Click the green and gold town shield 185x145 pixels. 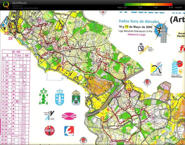click(x=76, y=98)
